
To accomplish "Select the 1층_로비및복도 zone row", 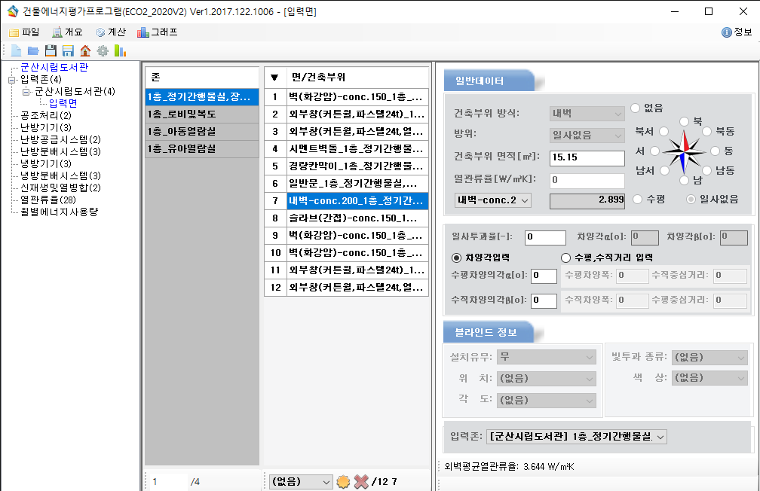I will coord(201,114).
